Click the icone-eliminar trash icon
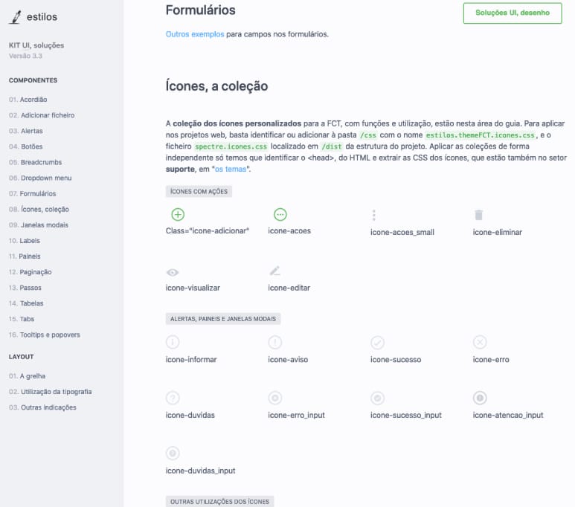575x507 pixels. click(x=479, y=215)
